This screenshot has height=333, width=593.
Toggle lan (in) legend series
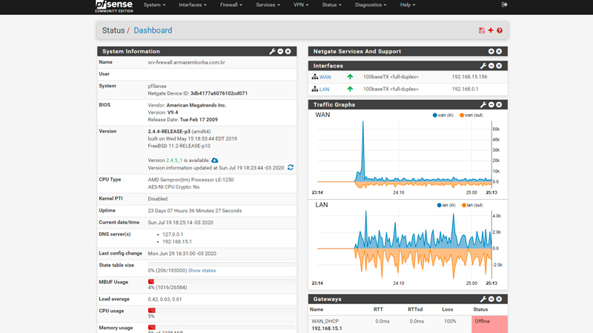(446, 205)
